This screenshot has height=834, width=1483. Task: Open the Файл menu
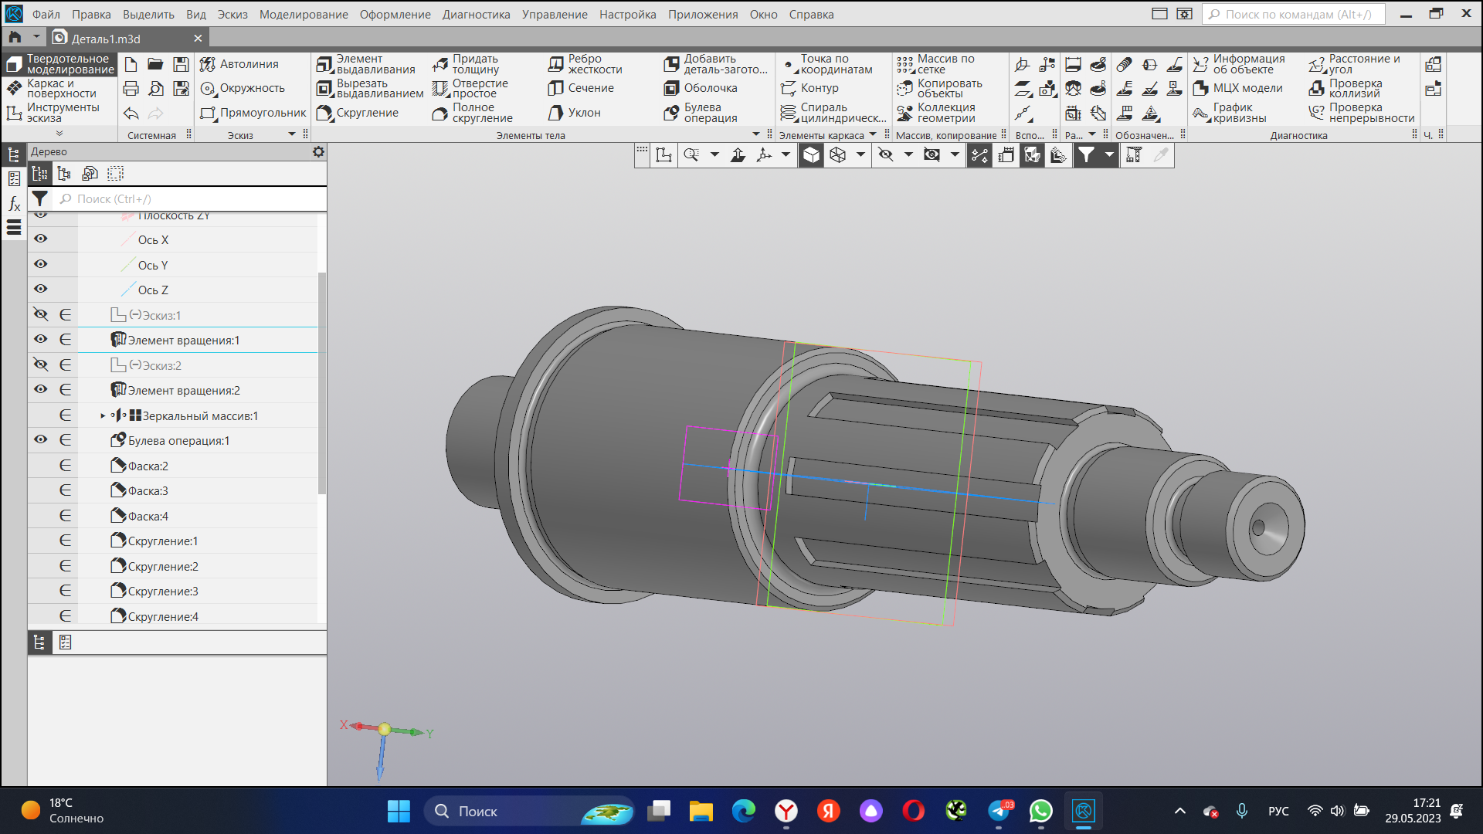point(46,15)
